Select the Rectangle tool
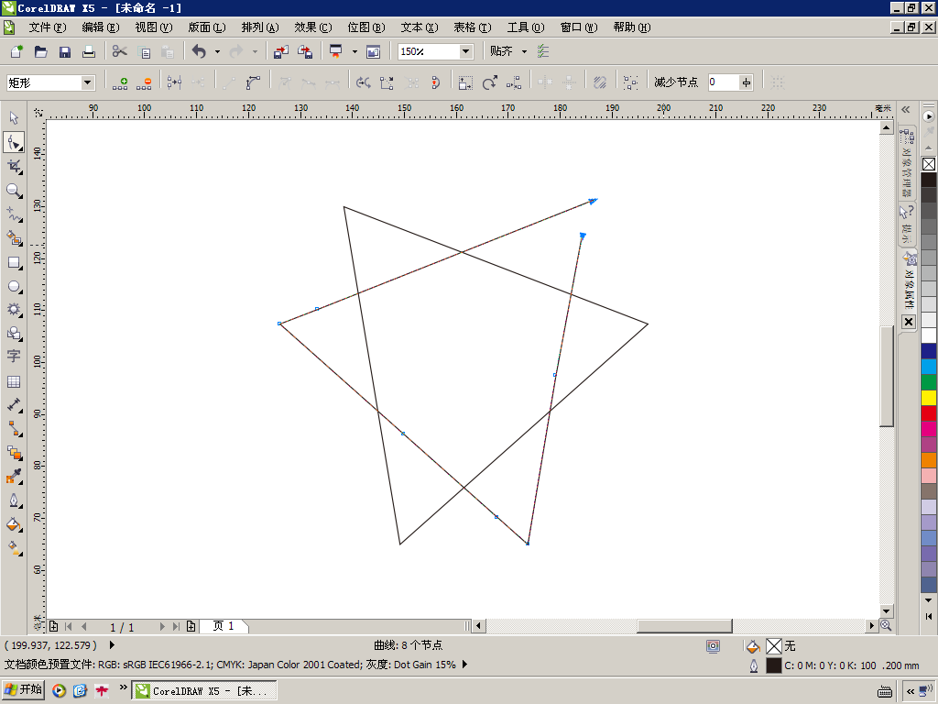The height and width of the screenshot is (704, 938). coord(14,263)
